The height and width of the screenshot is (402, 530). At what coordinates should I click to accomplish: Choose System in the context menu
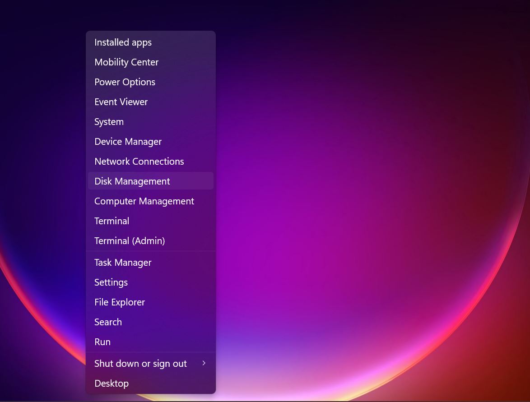[x=150, y=122]
